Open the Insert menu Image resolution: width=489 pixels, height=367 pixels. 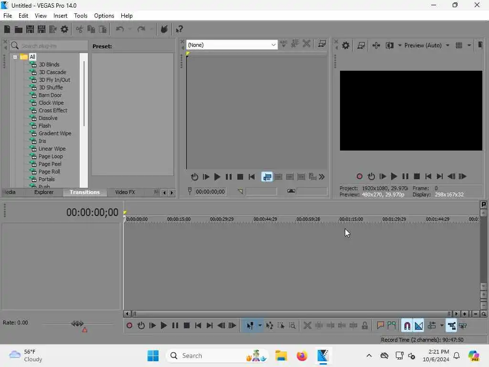[x=60, y=16]
